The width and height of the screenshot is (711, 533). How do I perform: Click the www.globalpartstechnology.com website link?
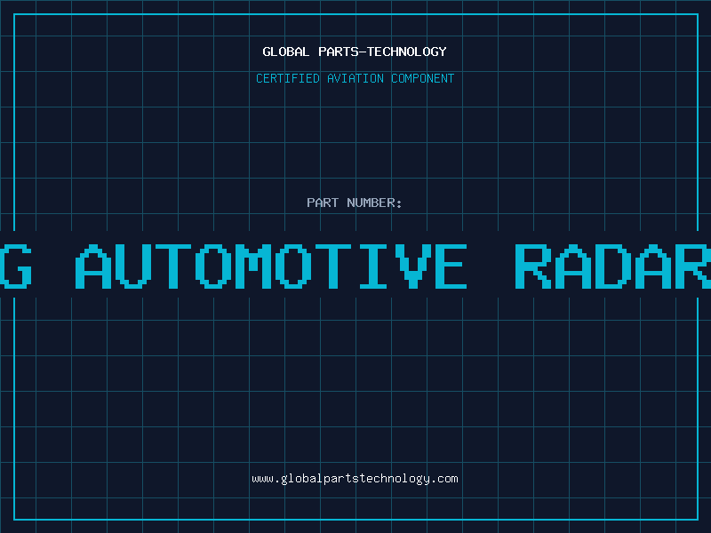click(355, 479)
